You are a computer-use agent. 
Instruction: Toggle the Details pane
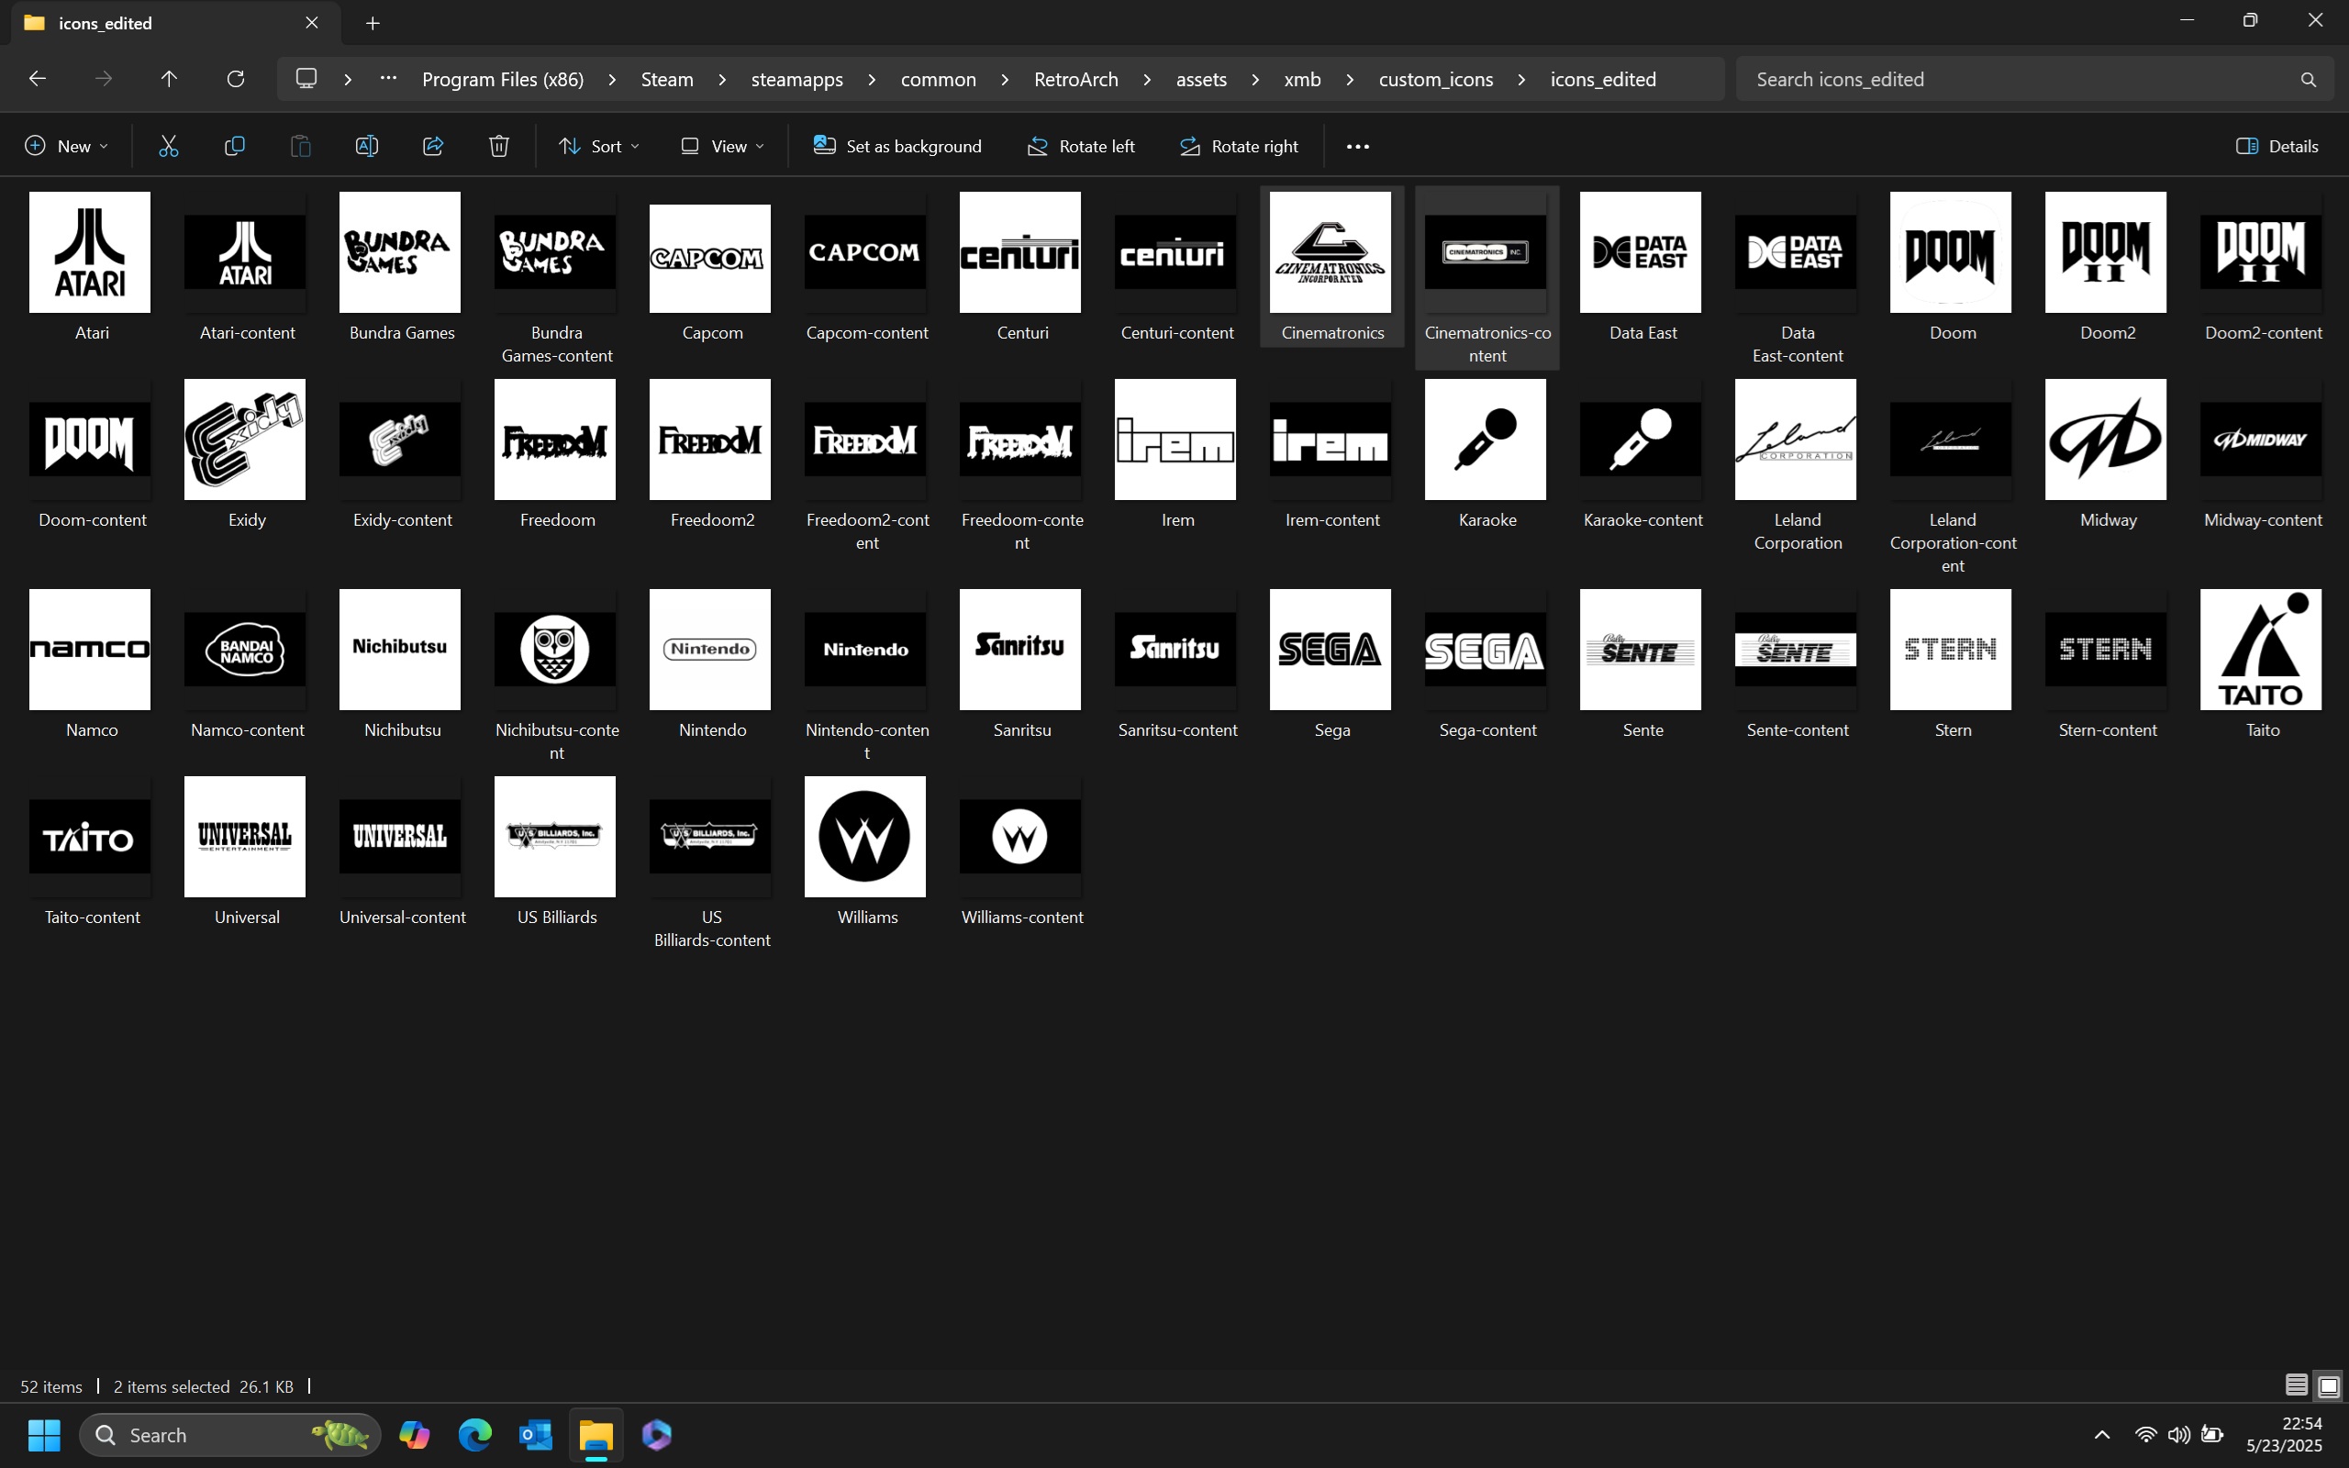coord(2277,147)
